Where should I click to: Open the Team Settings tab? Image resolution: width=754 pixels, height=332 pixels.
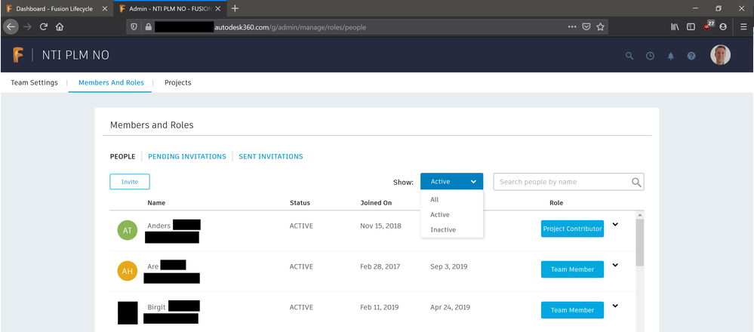[34, 83]
